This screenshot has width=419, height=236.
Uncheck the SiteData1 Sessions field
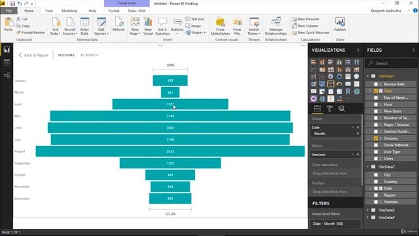(x=376, y=138)
